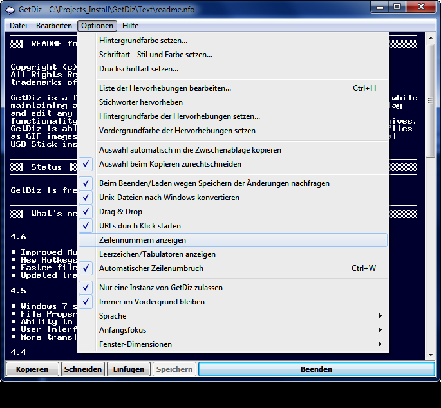Viewport: 441px width, 408px height.
Task: Click the Beenden button
Action: click(316, 369)
